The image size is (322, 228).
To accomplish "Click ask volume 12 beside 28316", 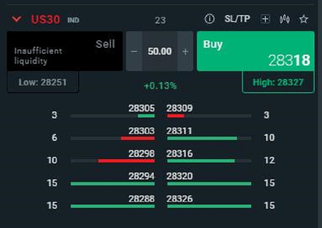I will [269, 160].
